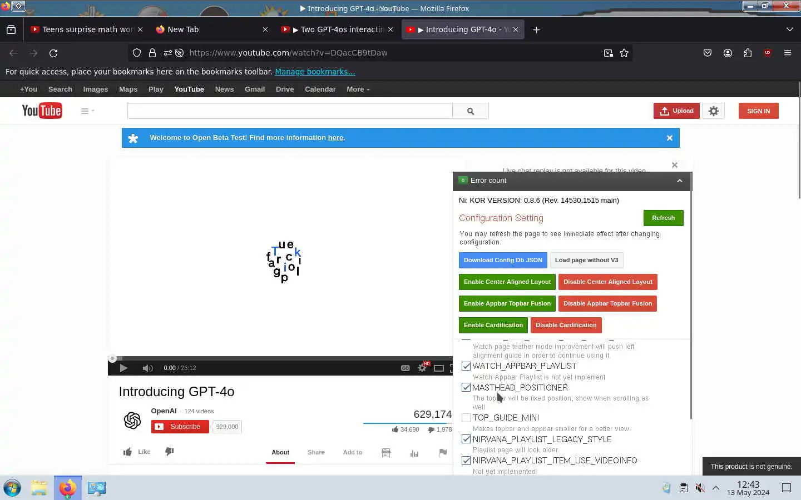Image resolution: width=801 pixels, height=500 pixels.
Task: Uncheck WATCH_APPBAR_PLAYLIST option
Action: tap(466, 366)
